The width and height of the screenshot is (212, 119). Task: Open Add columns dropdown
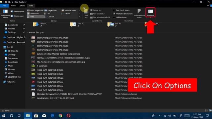(97, 14)
